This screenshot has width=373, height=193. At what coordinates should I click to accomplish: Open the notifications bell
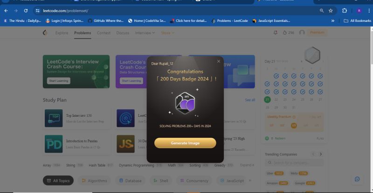276,33
